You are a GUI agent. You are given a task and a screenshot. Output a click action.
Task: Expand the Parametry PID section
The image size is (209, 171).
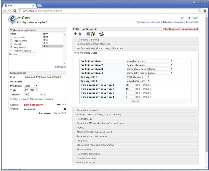(x=135, y=119)
